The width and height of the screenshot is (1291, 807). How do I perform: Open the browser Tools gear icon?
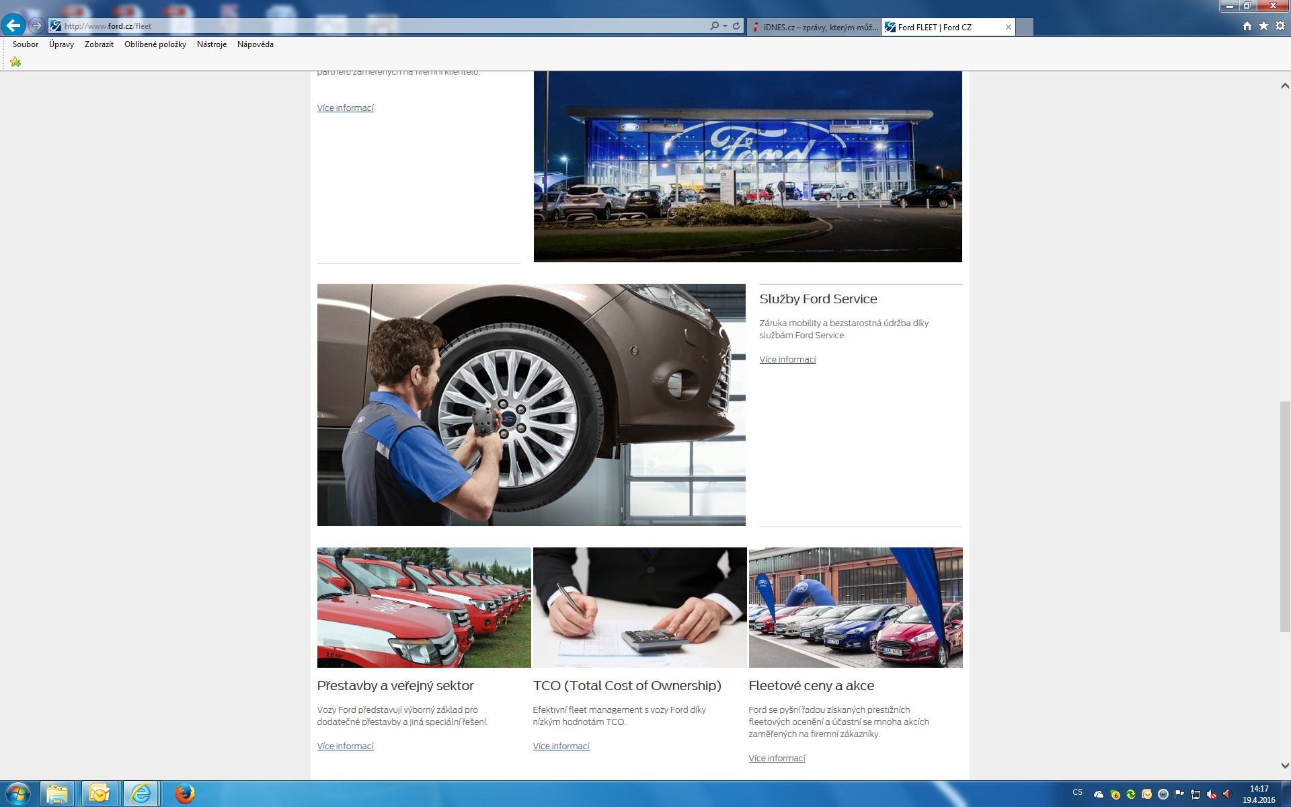(x=1280, y=26)
